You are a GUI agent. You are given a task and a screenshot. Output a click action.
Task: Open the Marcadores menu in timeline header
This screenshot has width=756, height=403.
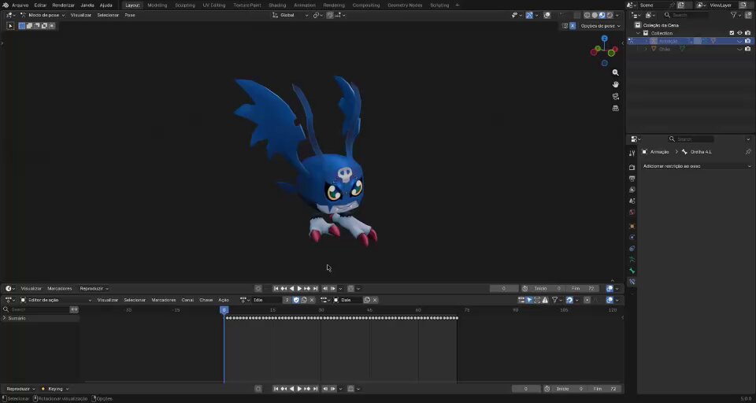(x=59, y=289)
